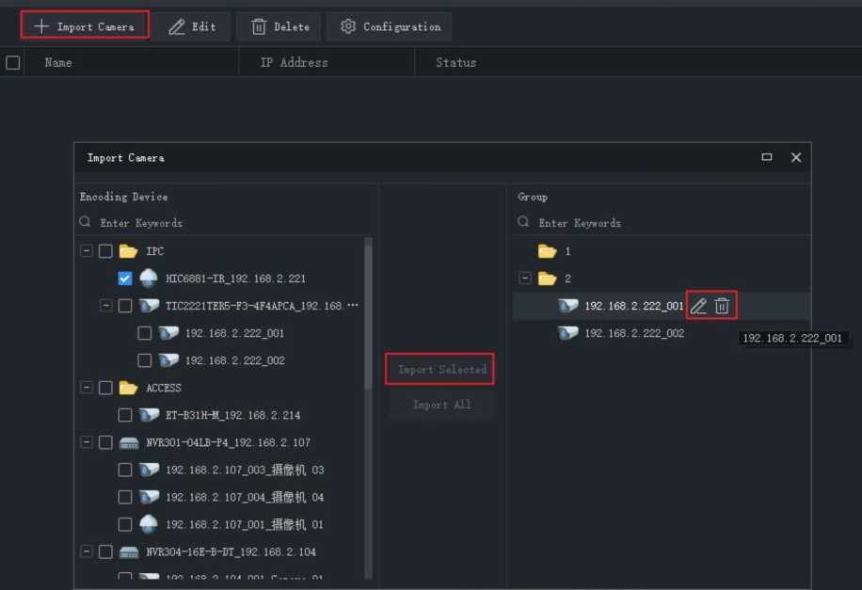The height and width of the screenshot is (590, 862).
Task: Click the search icon in Group panel
Action: click(x=524, y=223)
